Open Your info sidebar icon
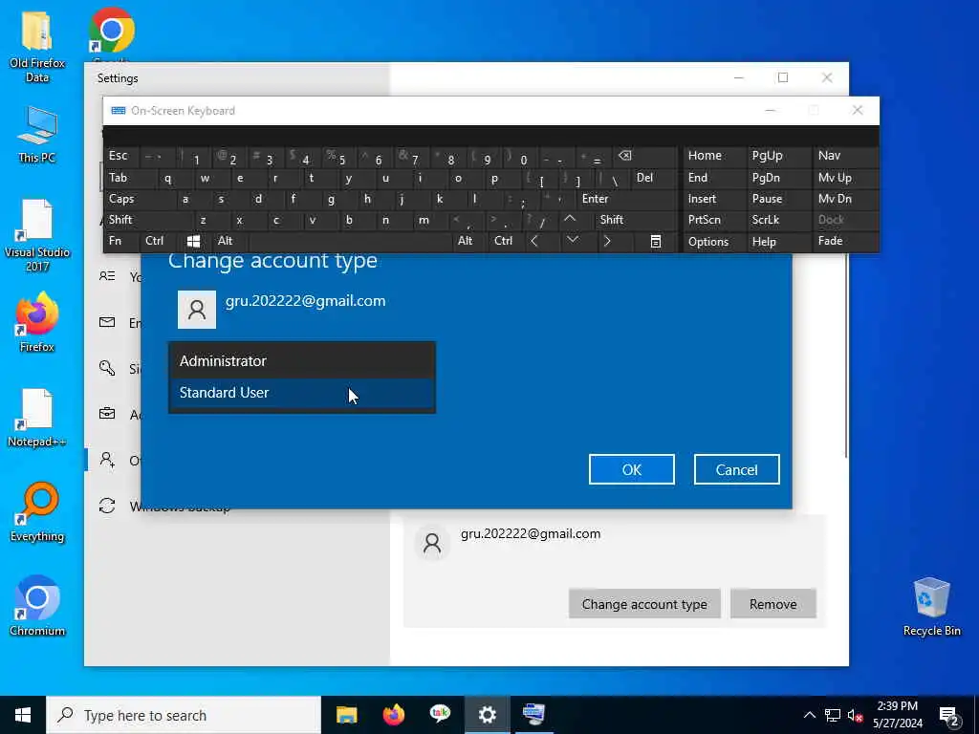 click(x=107, y=276)
